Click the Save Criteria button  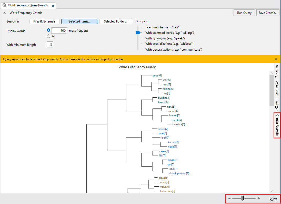(x=268, y=13)
